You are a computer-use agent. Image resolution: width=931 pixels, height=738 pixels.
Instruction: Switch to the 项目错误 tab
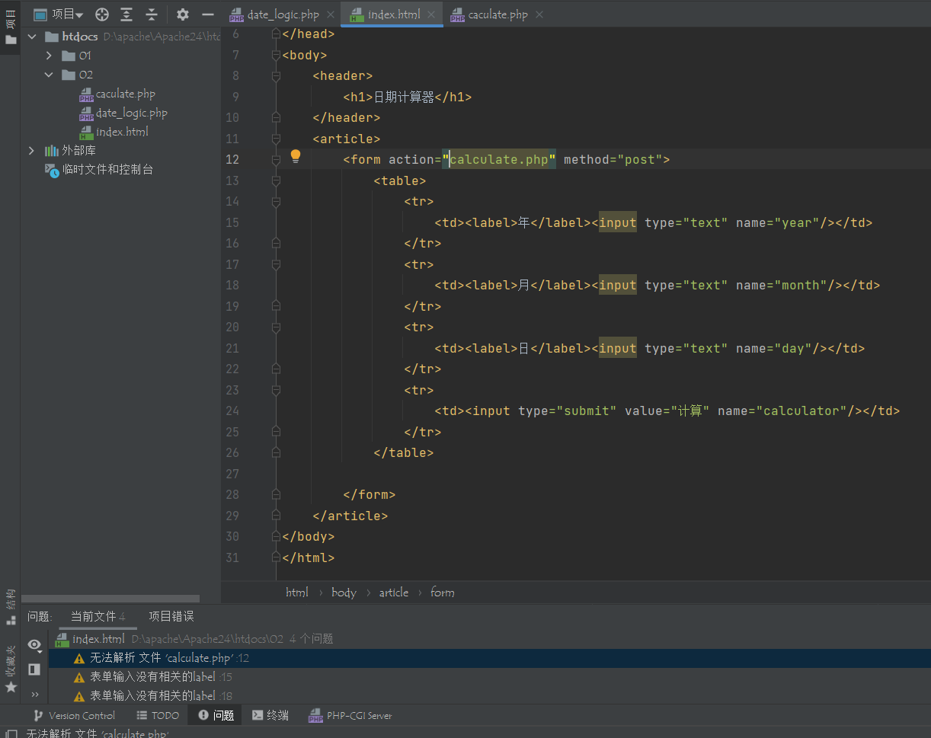171,616
